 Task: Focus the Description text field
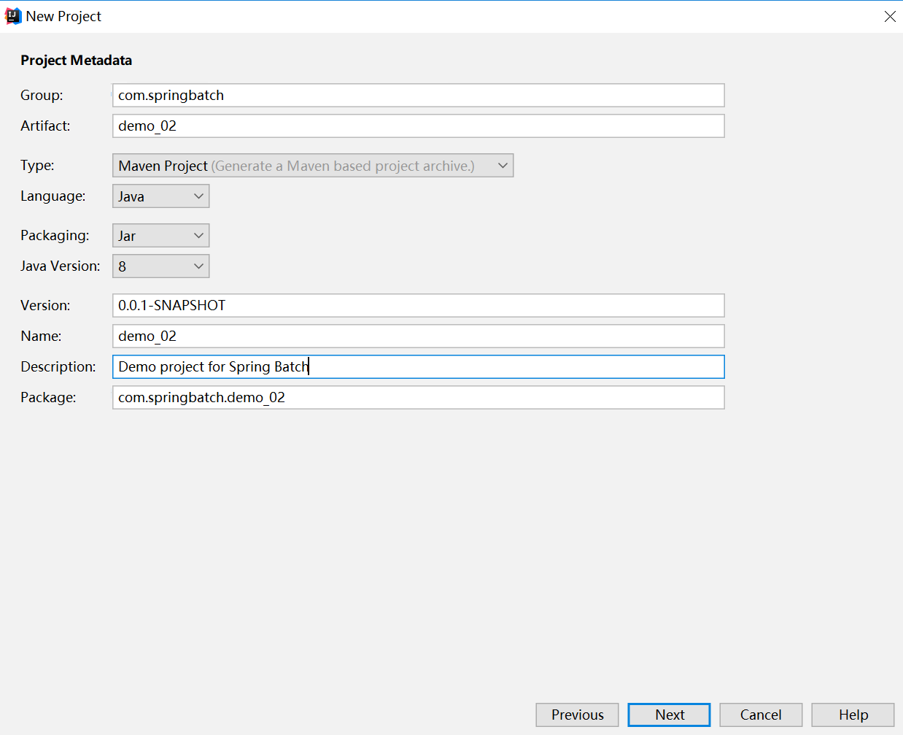[x=419, y=367]
